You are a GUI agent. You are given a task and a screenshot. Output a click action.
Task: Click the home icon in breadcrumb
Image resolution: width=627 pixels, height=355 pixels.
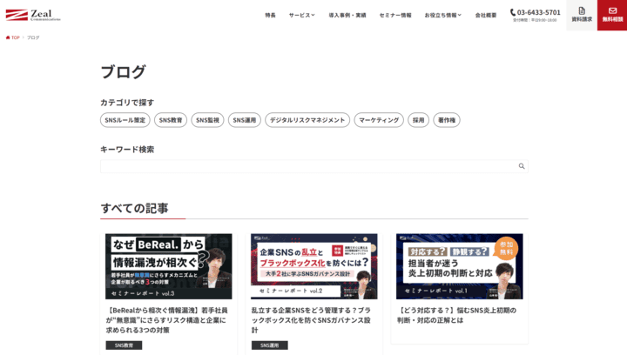8,37
